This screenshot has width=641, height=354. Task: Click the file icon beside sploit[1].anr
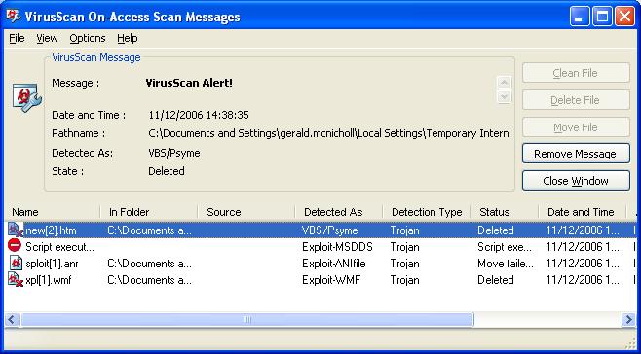click(x=16, y=264)
